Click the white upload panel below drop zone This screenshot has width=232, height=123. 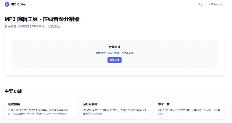coord(115,71)
